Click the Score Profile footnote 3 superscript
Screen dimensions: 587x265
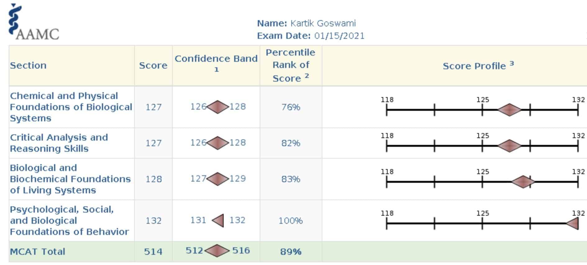(512, 63)
